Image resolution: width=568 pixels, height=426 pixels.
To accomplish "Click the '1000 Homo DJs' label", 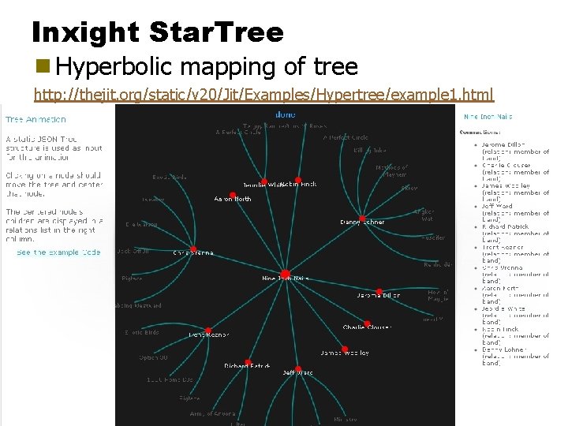I will [170, 379].
